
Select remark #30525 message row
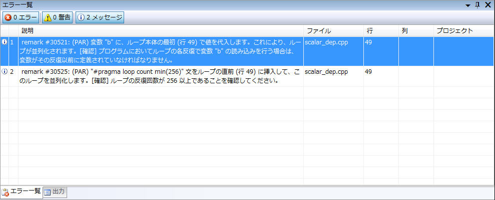pyautogui.click(x=160, y=76)
